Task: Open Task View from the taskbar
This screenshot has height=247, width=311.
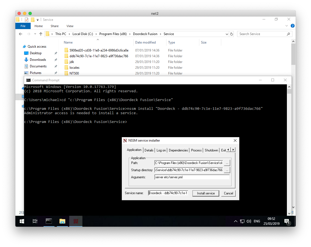Action: [35, 221]
